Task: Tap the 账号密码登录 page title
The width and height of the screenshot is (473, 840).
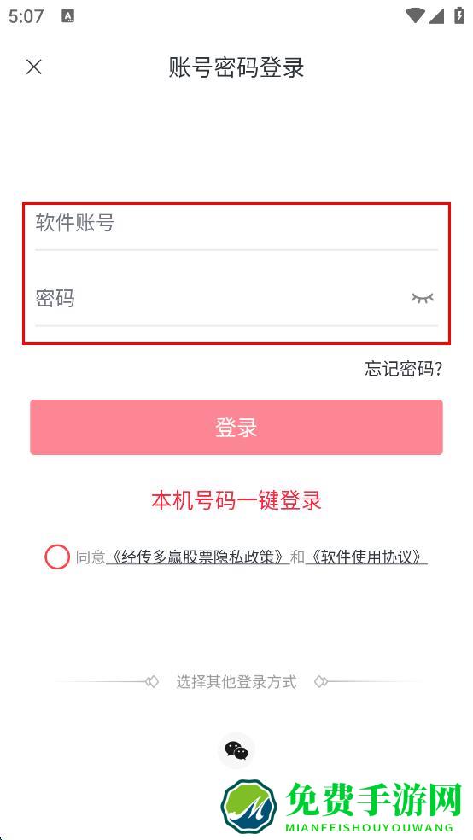Action: [236, 68]
